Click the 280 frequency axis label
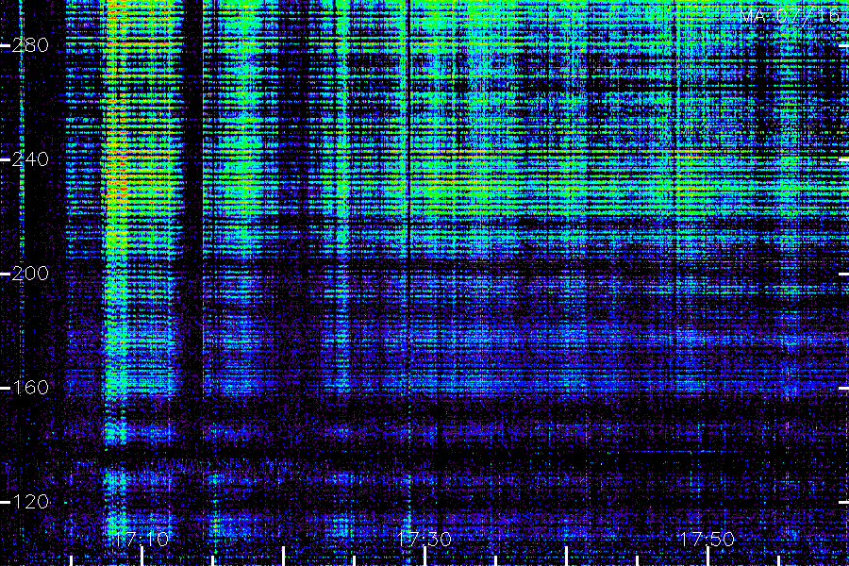Screen dimensions: 849x566 pos(30,45)
